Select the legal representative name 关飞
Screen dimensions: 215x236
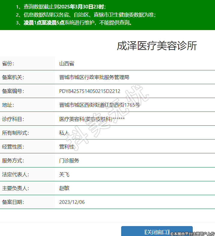64,174
